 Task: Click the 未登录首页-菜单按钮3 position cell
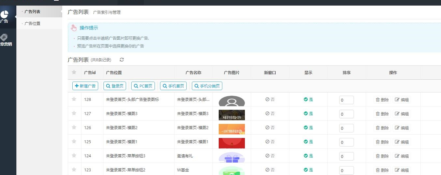pyautogui.click(x=126, y=156)
